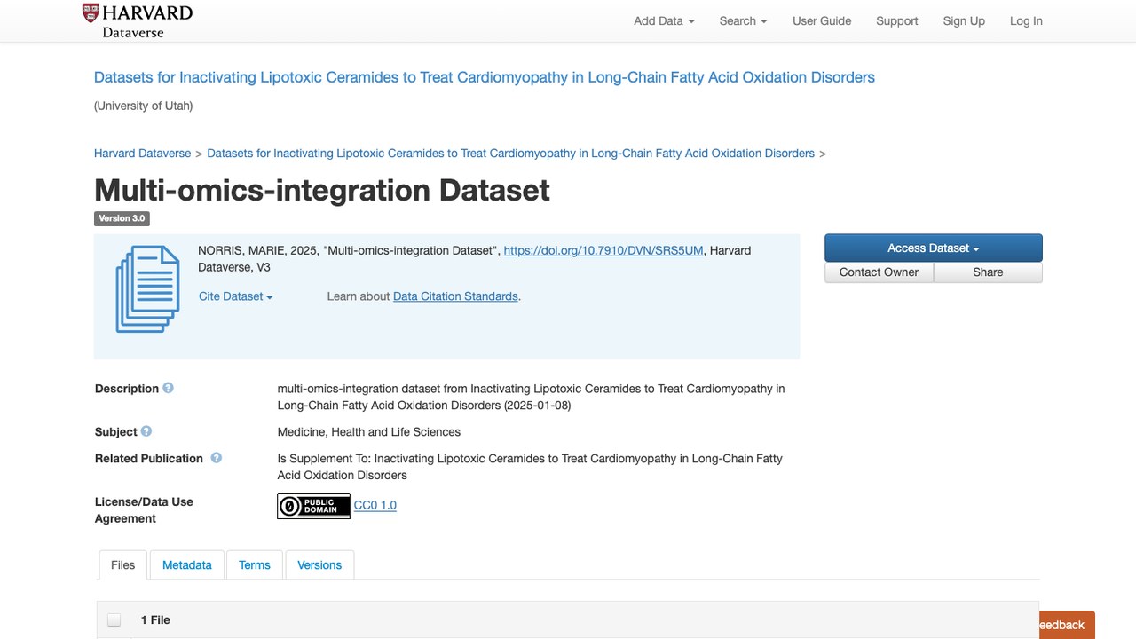Click the collection title heading link

pyautogui.click(x=485, y=77)
